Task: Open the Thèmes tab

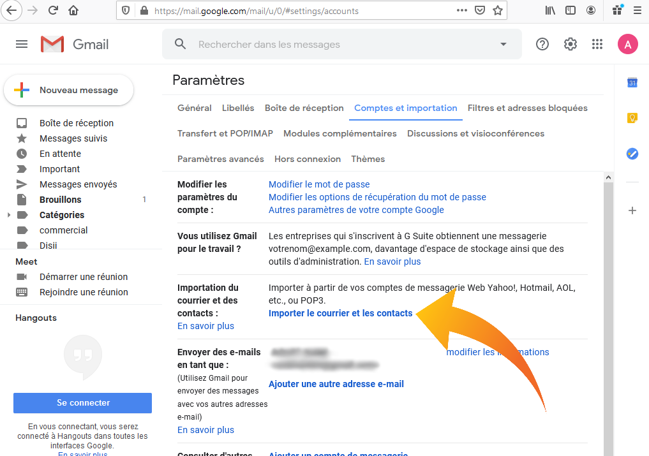Action: (368, 159)
